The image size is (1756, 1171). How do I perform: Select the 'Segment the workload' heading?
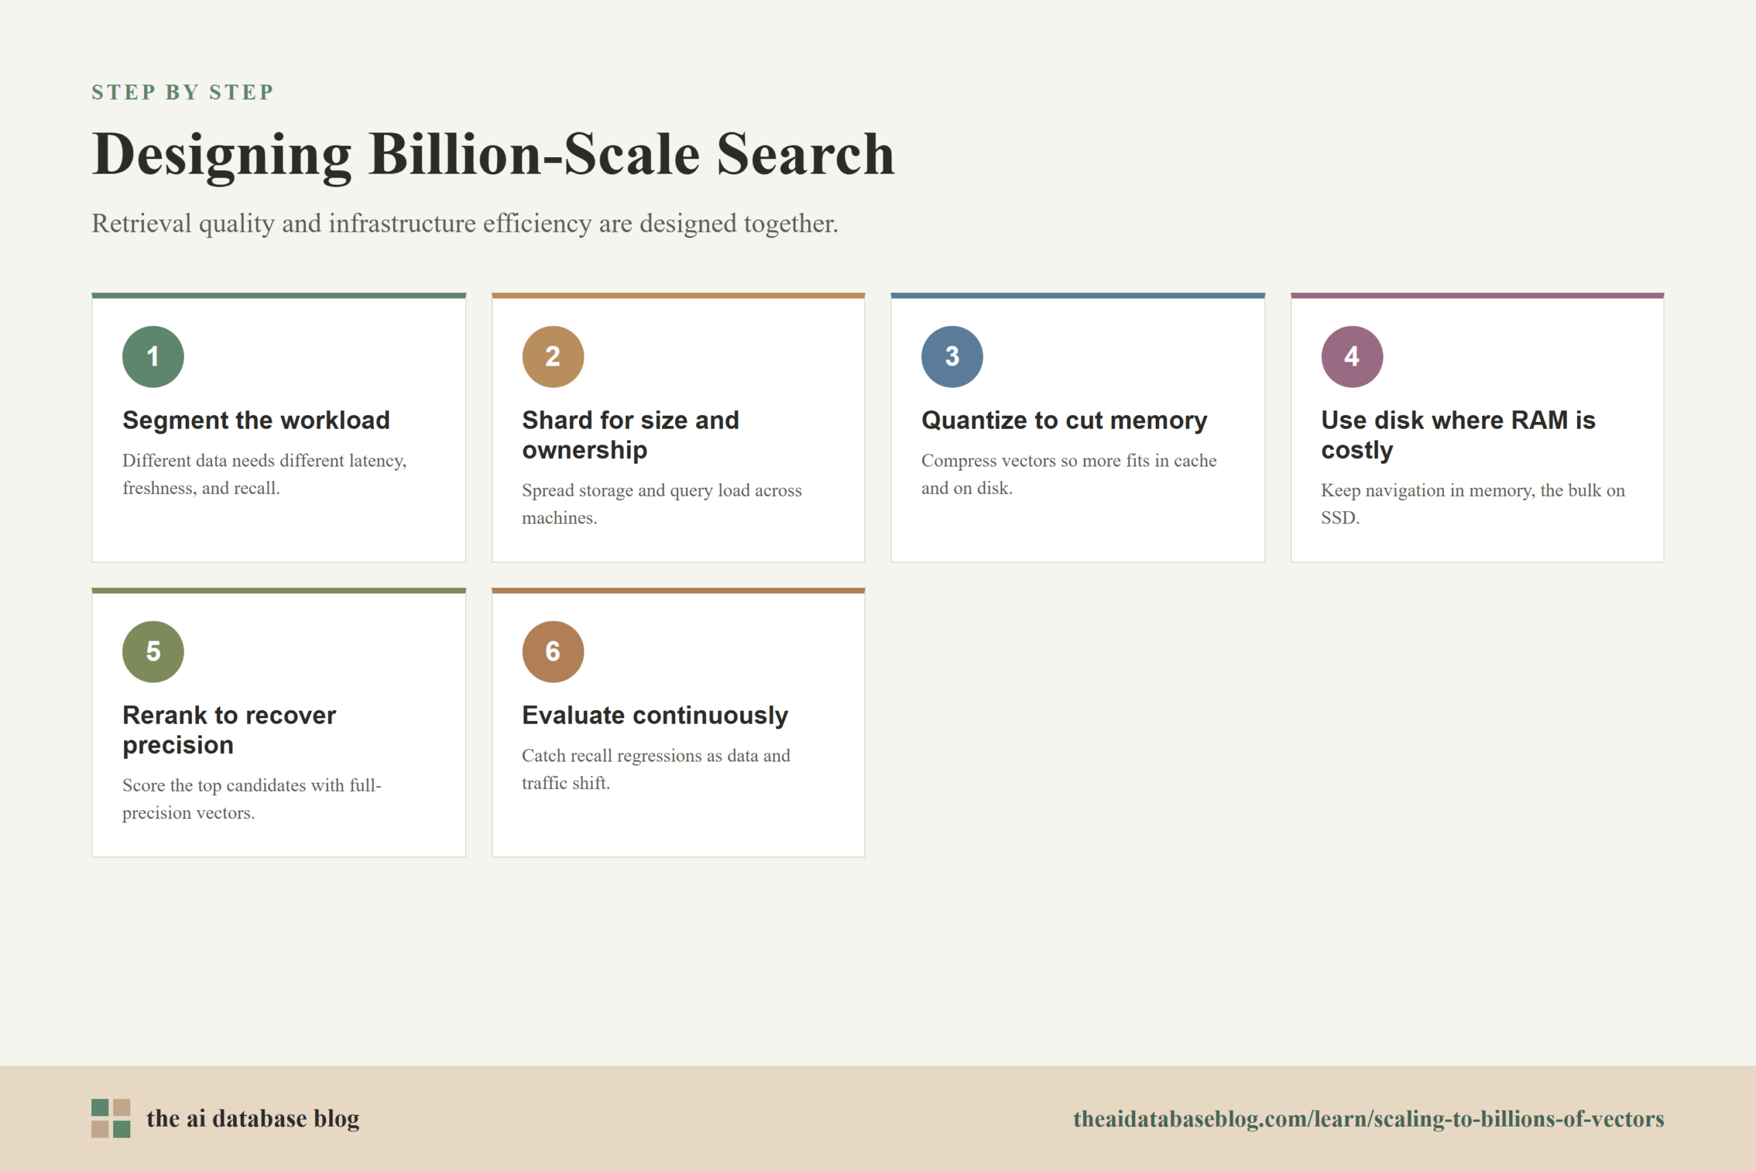(x=256, y=420)
